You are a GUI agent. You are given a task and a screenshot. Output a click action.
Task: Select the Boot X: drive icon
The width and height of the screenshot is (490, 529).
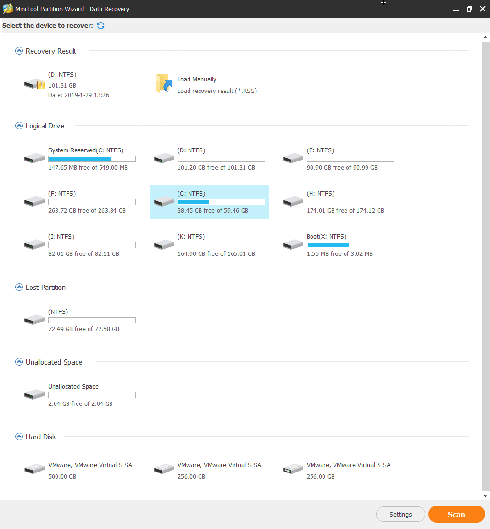coord(293,244)
